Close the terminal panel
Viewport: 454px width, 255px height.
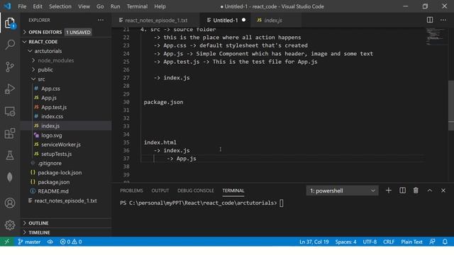coord(443,191)
